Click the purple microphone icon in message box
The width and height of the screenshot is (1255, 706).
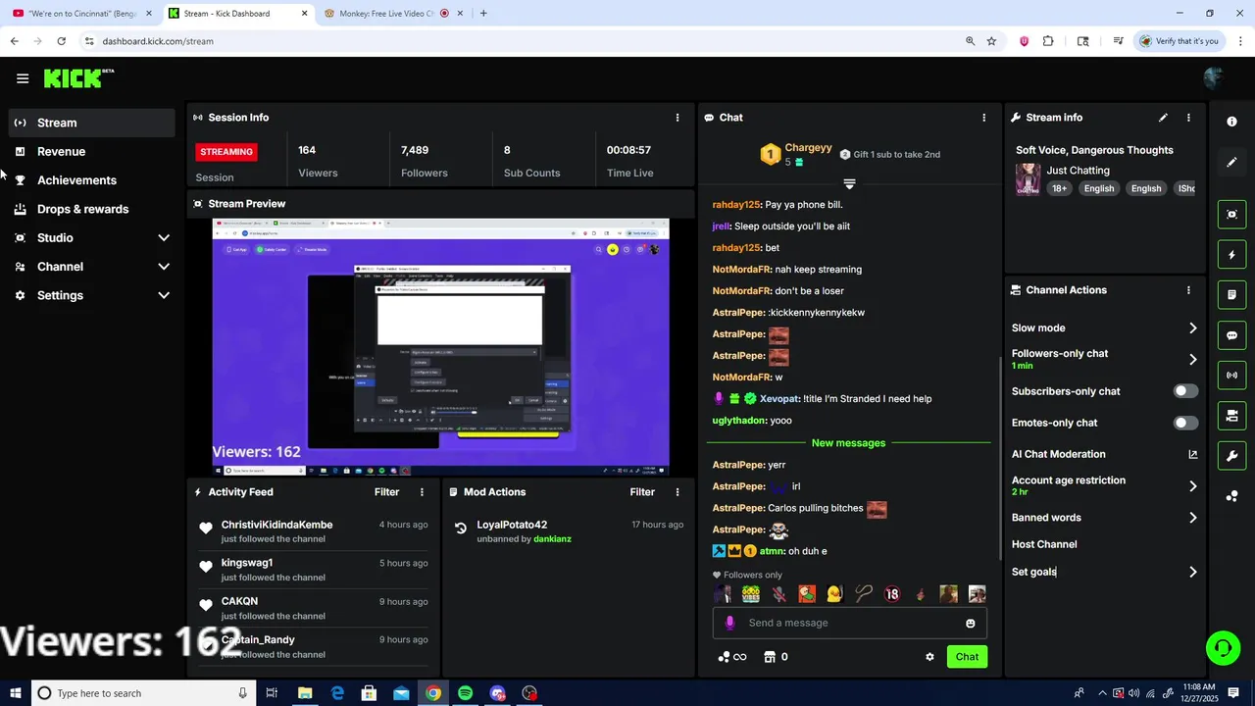click(x=729, y=623)
